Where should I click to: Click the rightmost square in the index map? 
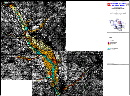123,26
